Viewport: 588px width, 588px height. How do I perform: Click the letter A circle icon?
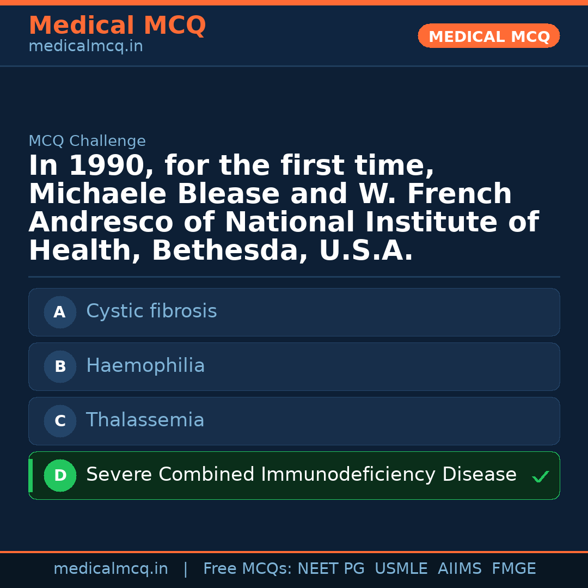click(60, 312)
